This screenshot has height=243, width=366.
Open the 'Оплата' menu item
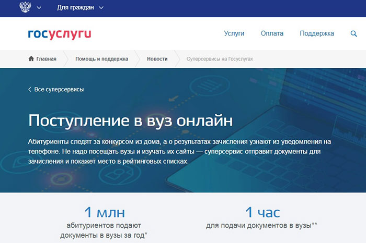coord(272,33)
